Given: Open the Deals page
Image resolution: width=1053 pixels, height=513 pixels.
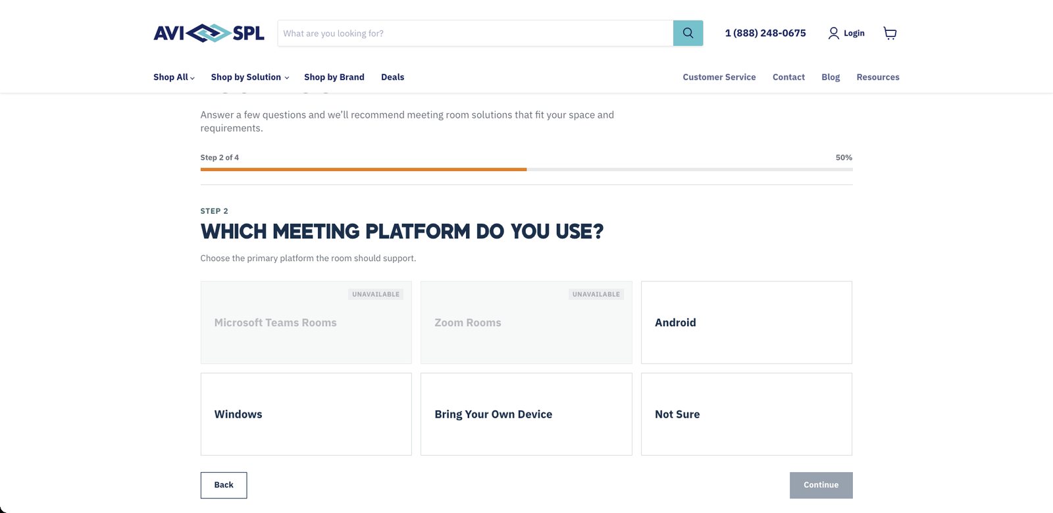Looking at the screenshot, I should click(393, 77).
